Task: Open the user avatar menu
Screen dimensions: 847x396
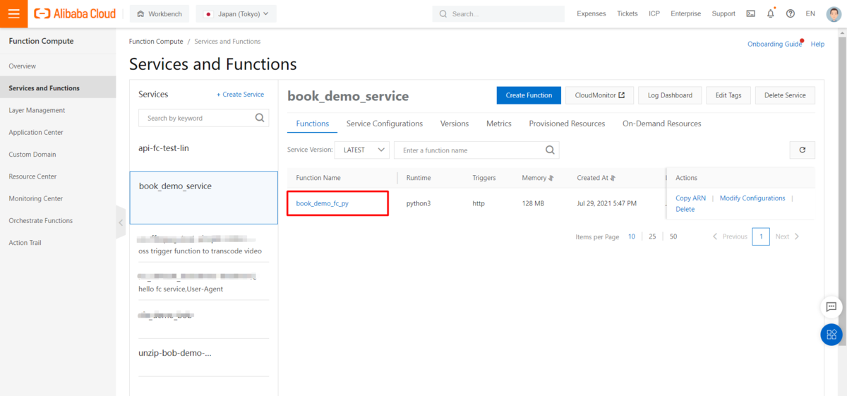Action: (834, 13)
